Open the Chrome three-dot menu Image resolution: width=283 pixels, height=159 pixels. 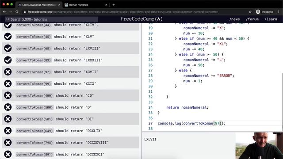(279, 12)
